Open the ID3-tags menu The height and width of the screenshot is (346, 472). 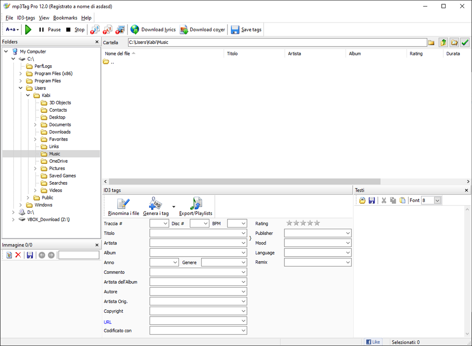point(26,18)
